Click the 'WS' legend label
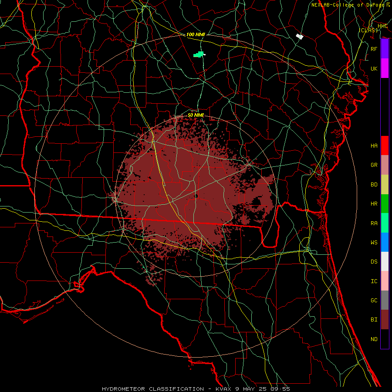The height and width of the screenshot is (392, 392). pos(374,243)
